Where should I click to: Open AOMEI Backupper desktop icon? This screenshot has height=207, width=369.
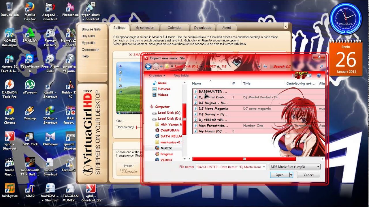10,37
